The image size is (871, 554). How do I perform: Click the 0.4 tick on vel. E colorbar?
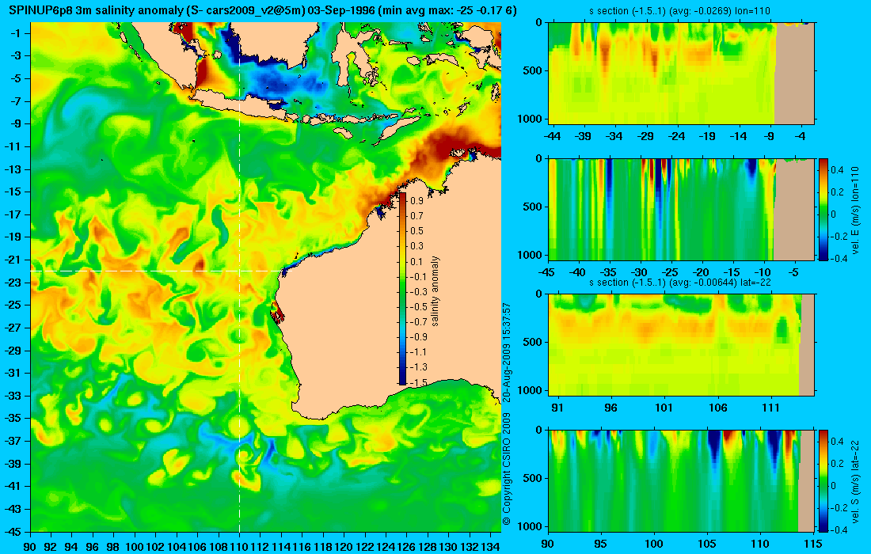tap(837, 169)
